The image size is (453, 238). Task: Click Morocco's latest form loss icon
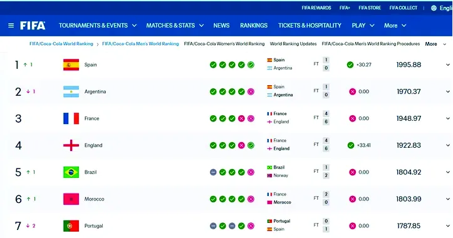tap(251, 199)
